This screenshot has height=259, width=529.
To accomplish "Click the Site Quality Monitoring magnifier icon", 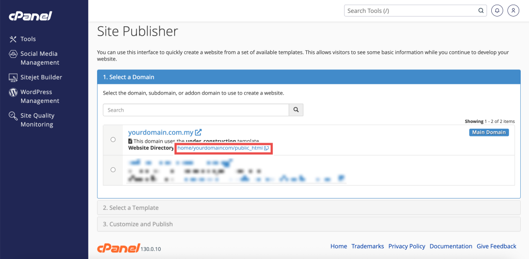I will [x=13, y=116].
